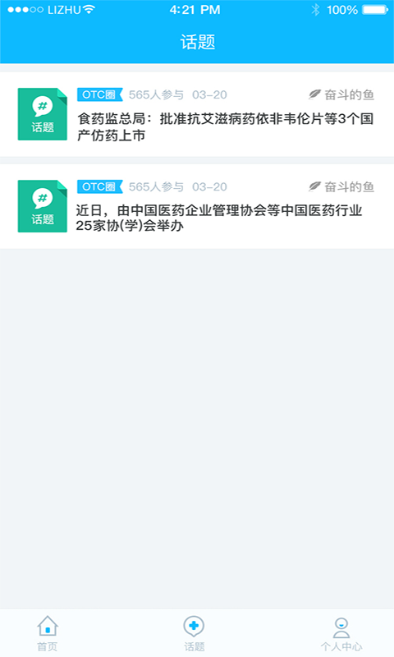Tap the Bluetooth icon in status bar
394x657 pixels.
click(315, 10)
